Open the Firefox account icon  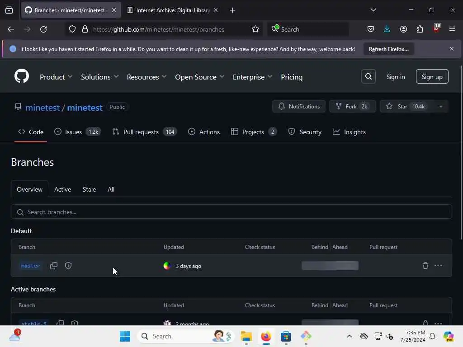[403, 29]
